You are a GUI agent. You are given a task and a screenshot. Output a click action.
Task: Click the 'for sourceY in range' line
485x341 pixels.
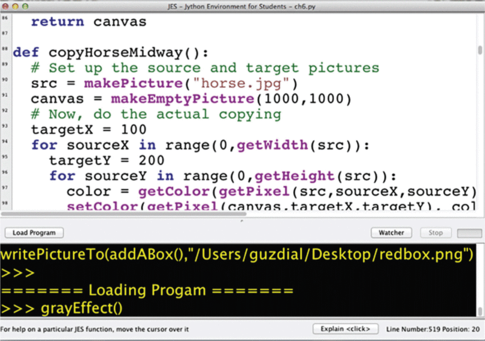coord(222,176)
